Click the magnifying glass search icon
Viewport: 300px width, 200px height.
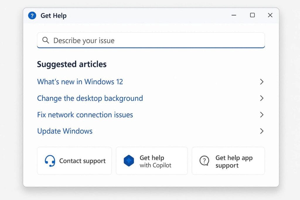click(x=46, y=40)
